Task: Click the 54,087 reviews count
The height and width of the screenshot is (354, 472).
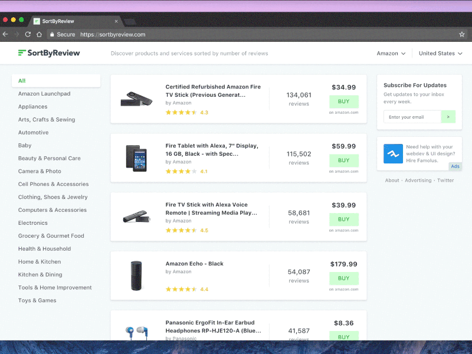Action: pyautogui.click(x=299, y=276)
